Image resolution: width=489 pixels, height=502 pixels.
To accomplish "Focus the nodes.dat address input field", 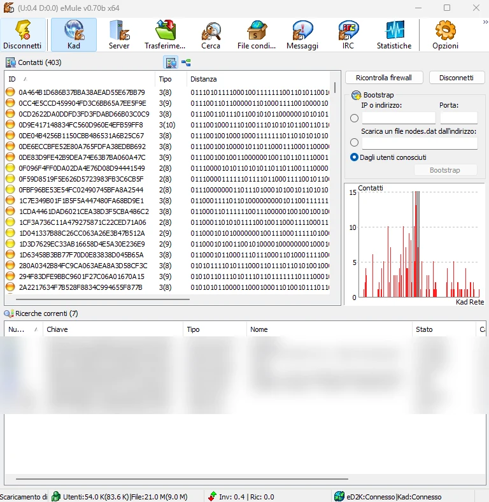I will [420, 143].
